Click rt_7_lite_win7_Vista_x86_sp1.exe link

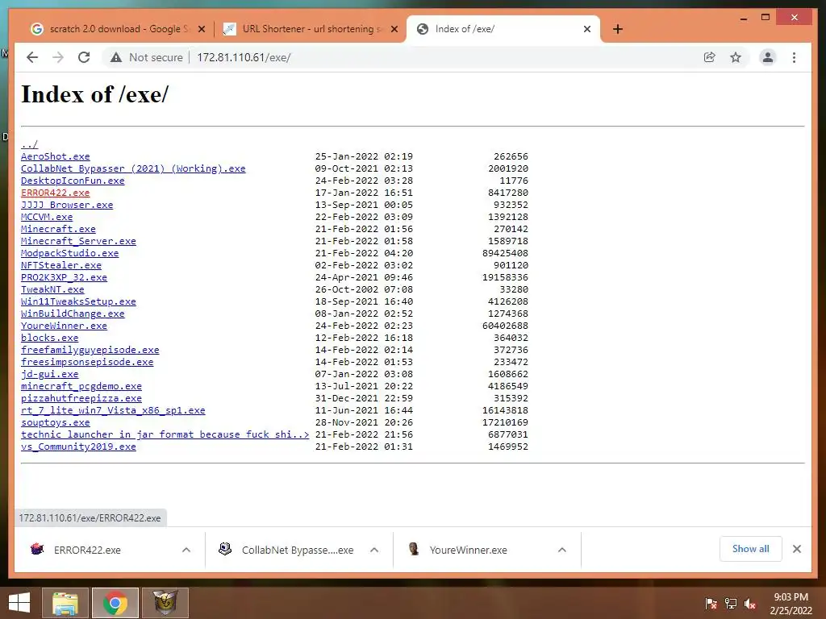pos(113,410)
